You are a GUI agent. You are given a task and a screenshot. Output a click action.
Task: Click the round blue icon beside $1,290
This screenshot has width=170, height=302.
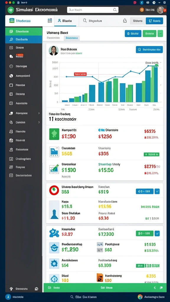(x=54, y=248)
